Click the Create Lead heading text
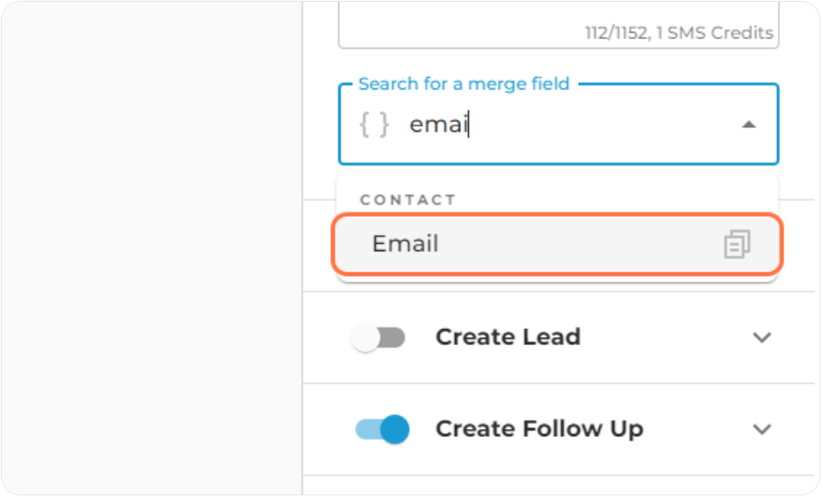The image size is (823, 498). 508,337
